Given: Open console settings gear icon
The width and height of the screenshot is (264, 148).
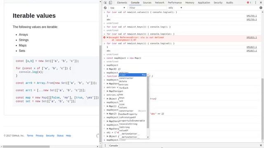Looking at the screenshot, I should 261,8.
